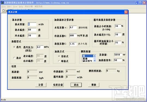Click the 热媒耗量 result field
Viewport: 147px width, 102px height.
click(32, 78)
